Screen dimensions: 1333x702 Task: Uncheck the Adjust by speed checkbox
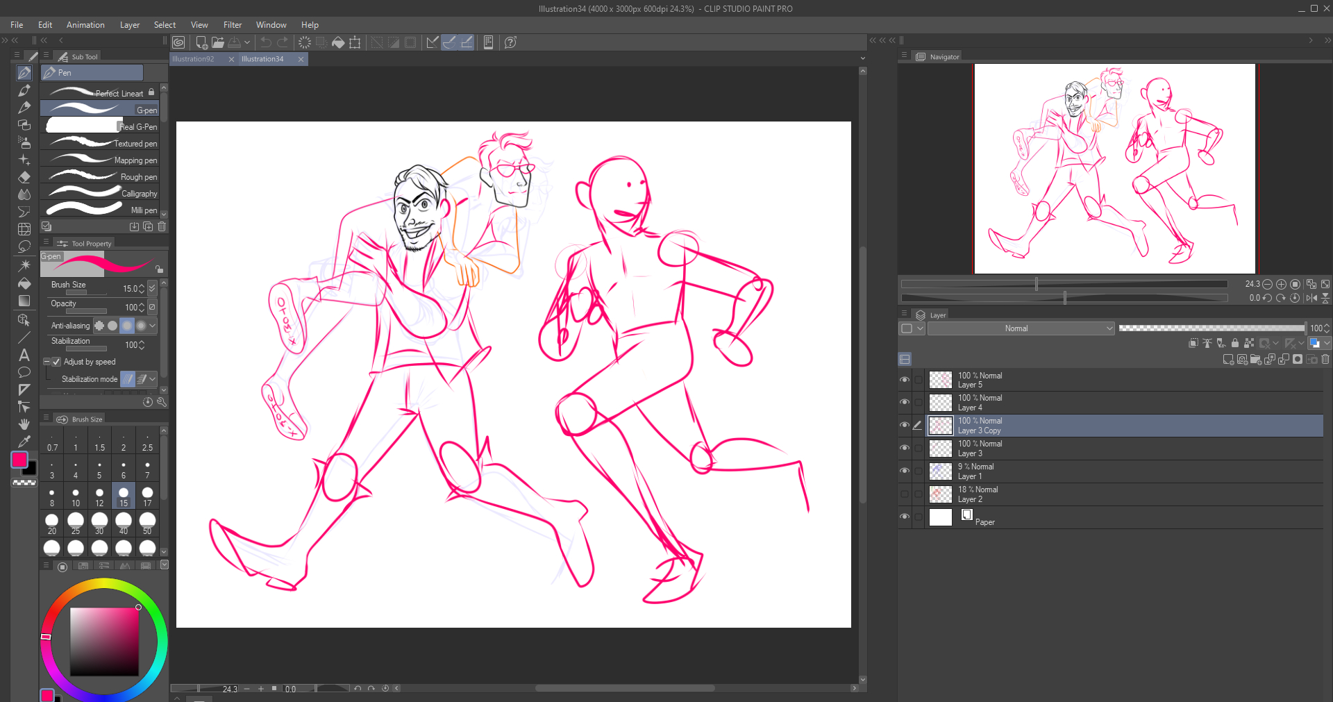click(57, 362)
